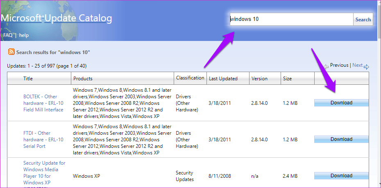The image size is (381, 188).
Task: Click the Search results for "windows 10" heading
Action: 53,52
